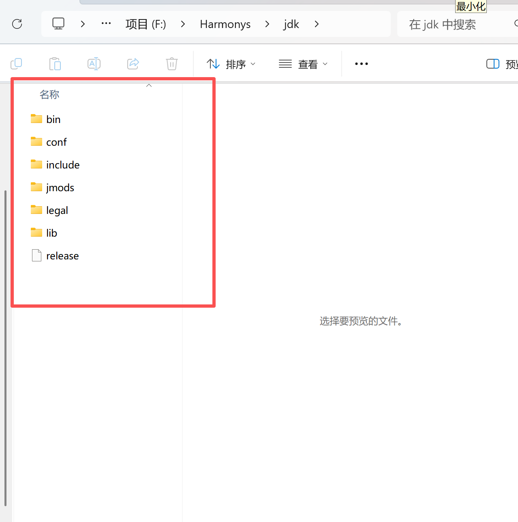Screen dimensions: 518x522
Task: Click the This PC computer icon in breadcrumb
Action: pyautogui.click(x=58, y=24)
